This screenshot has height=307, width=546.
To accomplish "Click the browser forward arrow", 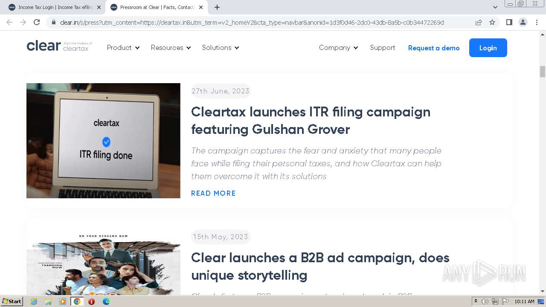I will (x=23, y=22).
